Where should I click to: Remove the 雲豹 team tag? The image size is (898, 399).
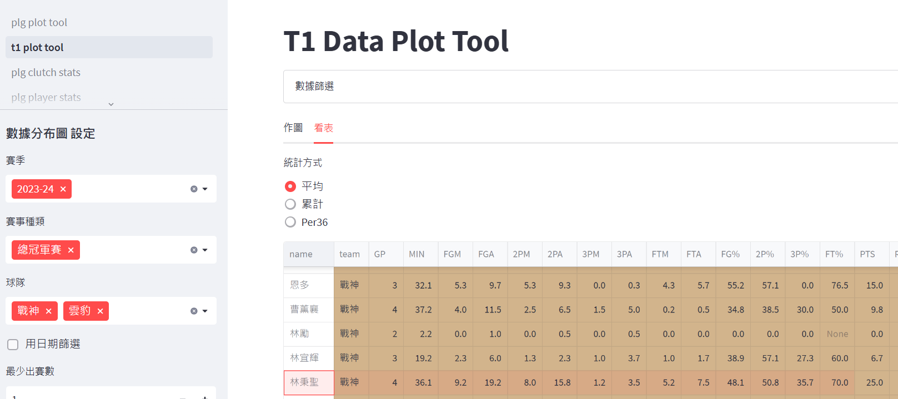tap(100, 311)
